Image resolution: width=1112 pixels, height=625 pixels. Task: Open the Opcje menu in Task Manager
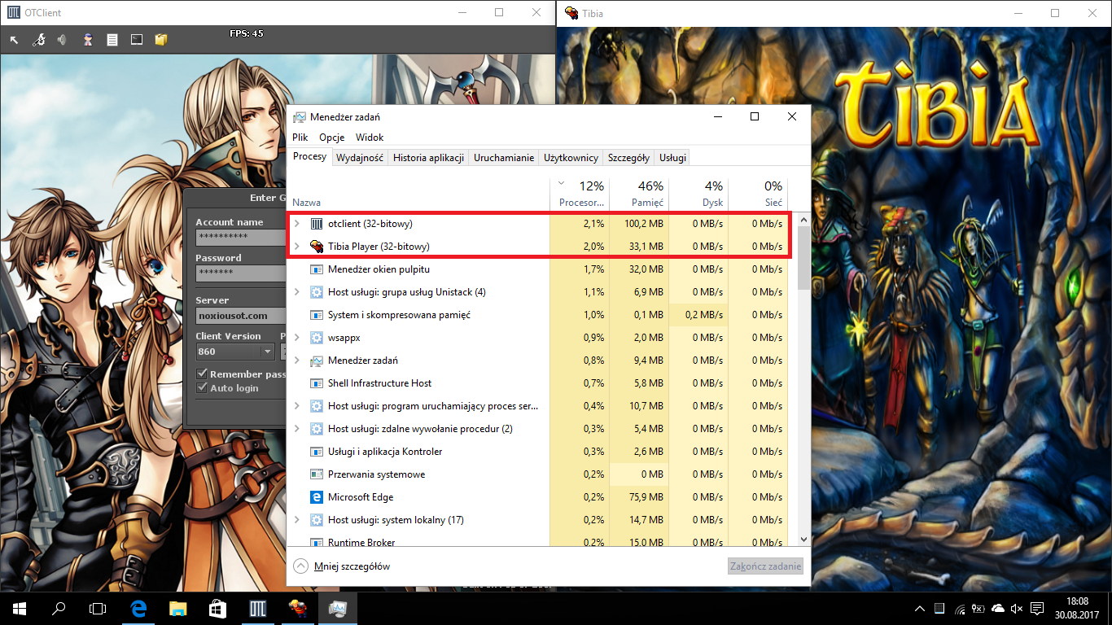[332, 138]
